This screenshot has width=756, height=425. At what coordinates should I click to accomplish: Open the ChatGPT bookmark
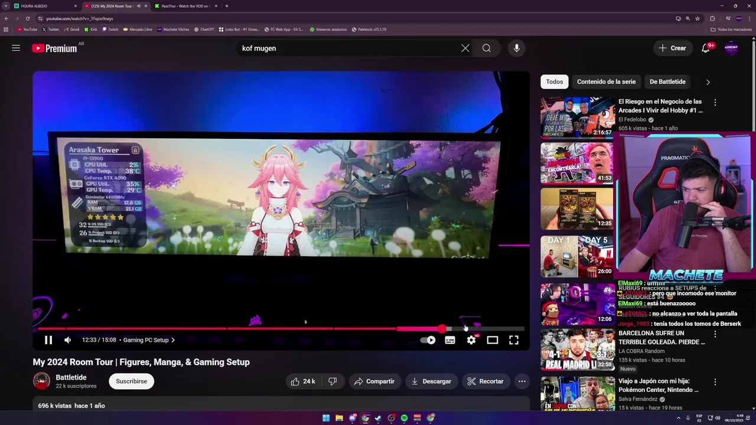pyautogui.click(x=204, y=29)
